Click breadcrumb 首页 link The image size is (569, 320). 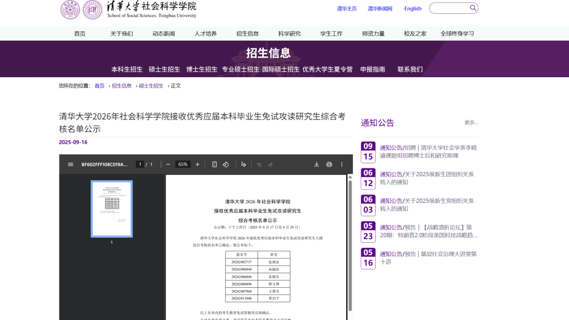click(x=99, y=86)
